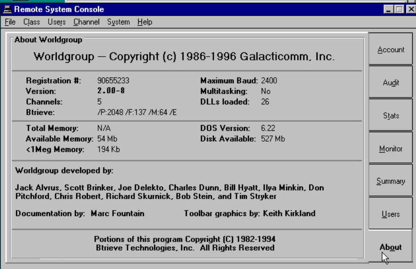Open the Help menu
The height and width of the screenshot is (269, 416).
(x=145, y=22)
